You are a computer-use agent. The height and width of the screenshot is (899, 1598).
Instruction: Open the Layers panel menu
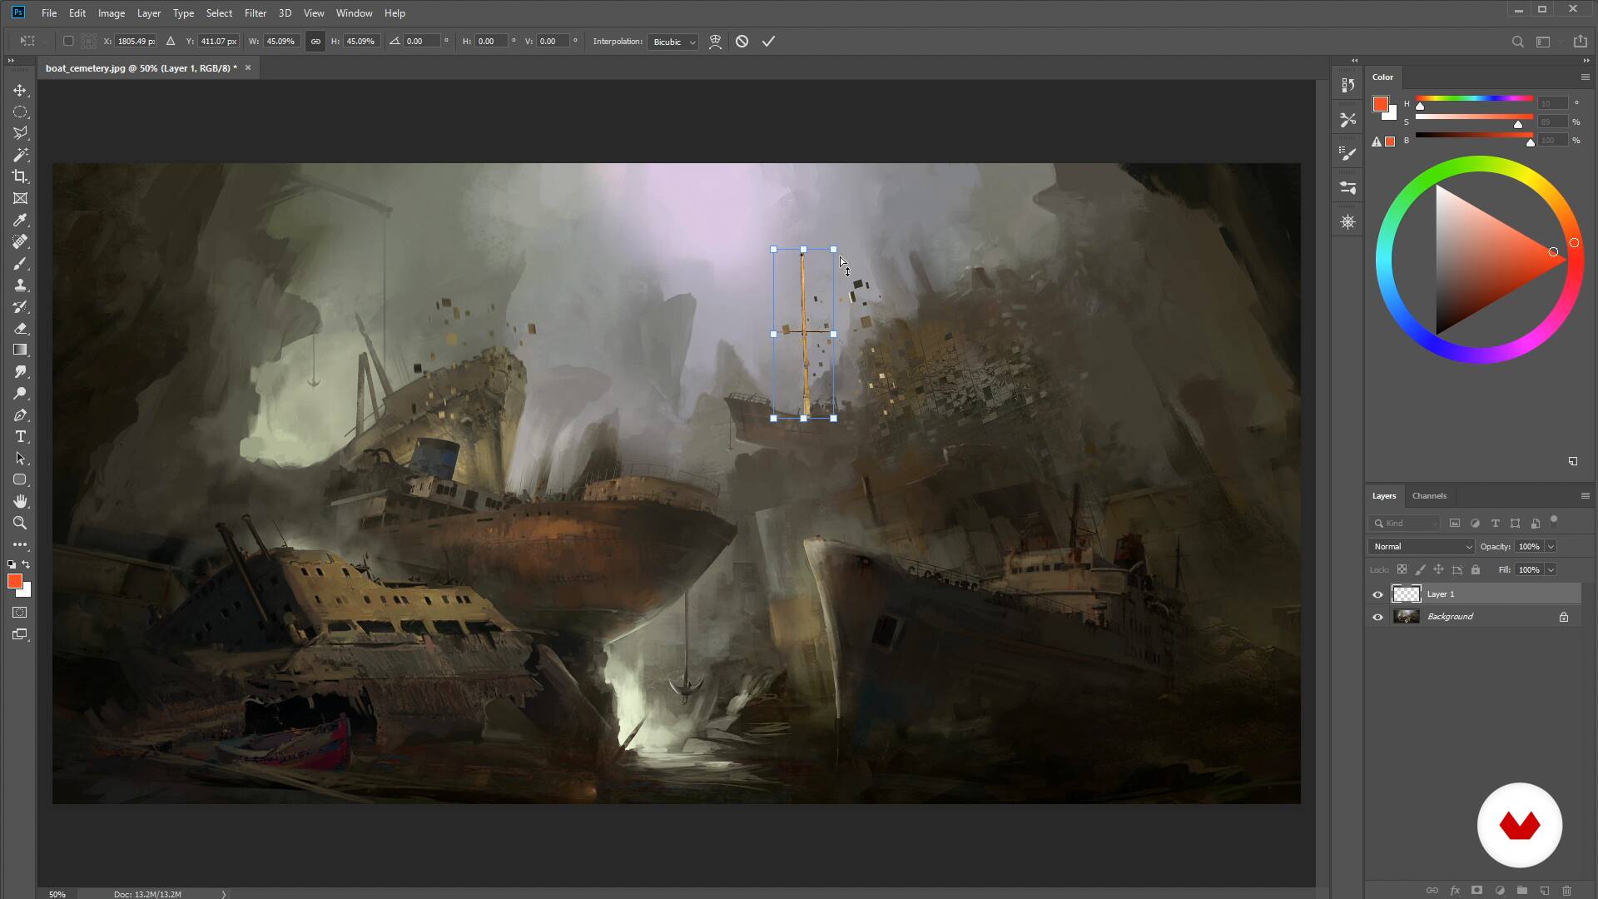(1585, 495)
